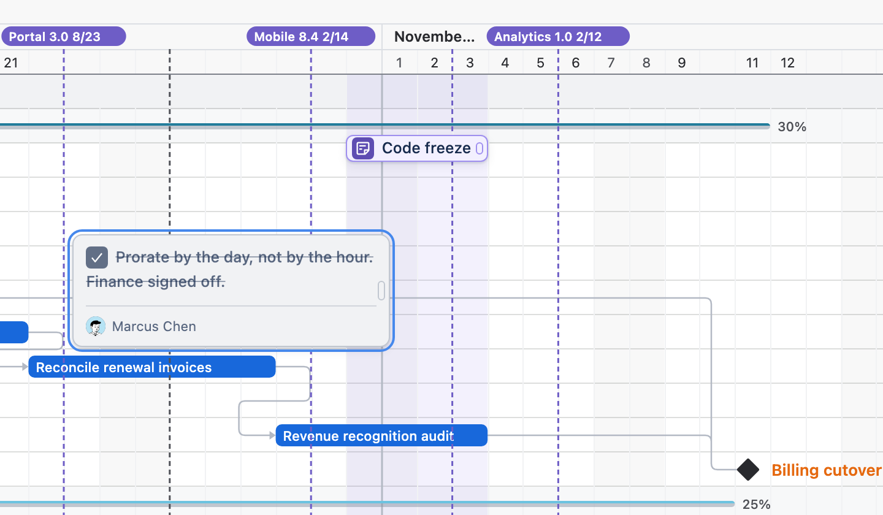Click the day 21 column header
Image resolution: width=883 pixels, height=515 pixels.
(11, 63)
